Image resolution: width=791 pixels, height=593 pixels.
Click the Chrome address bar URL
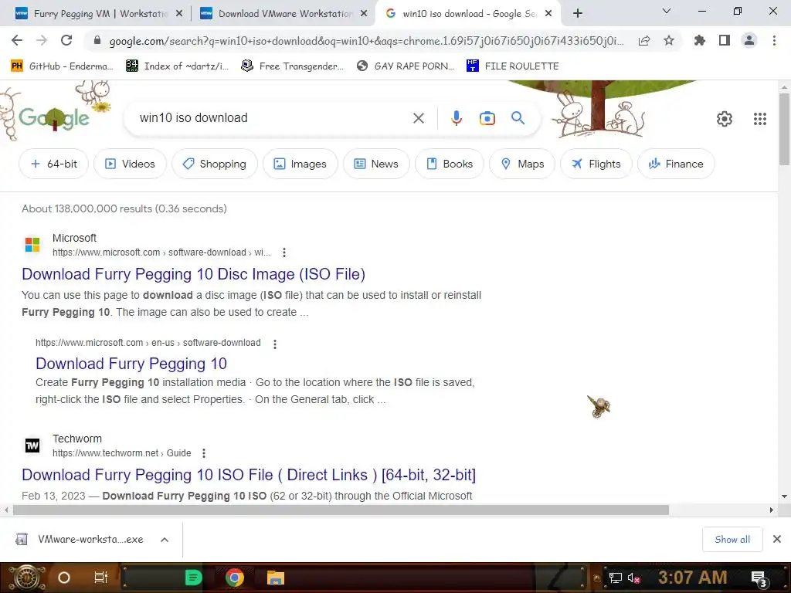point(366,41)
